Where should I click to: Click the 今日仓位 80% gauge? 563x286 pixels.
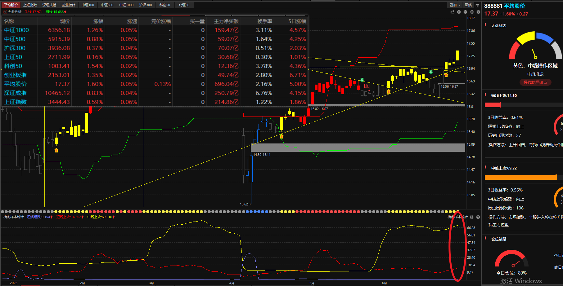click(x=511, y=259)
